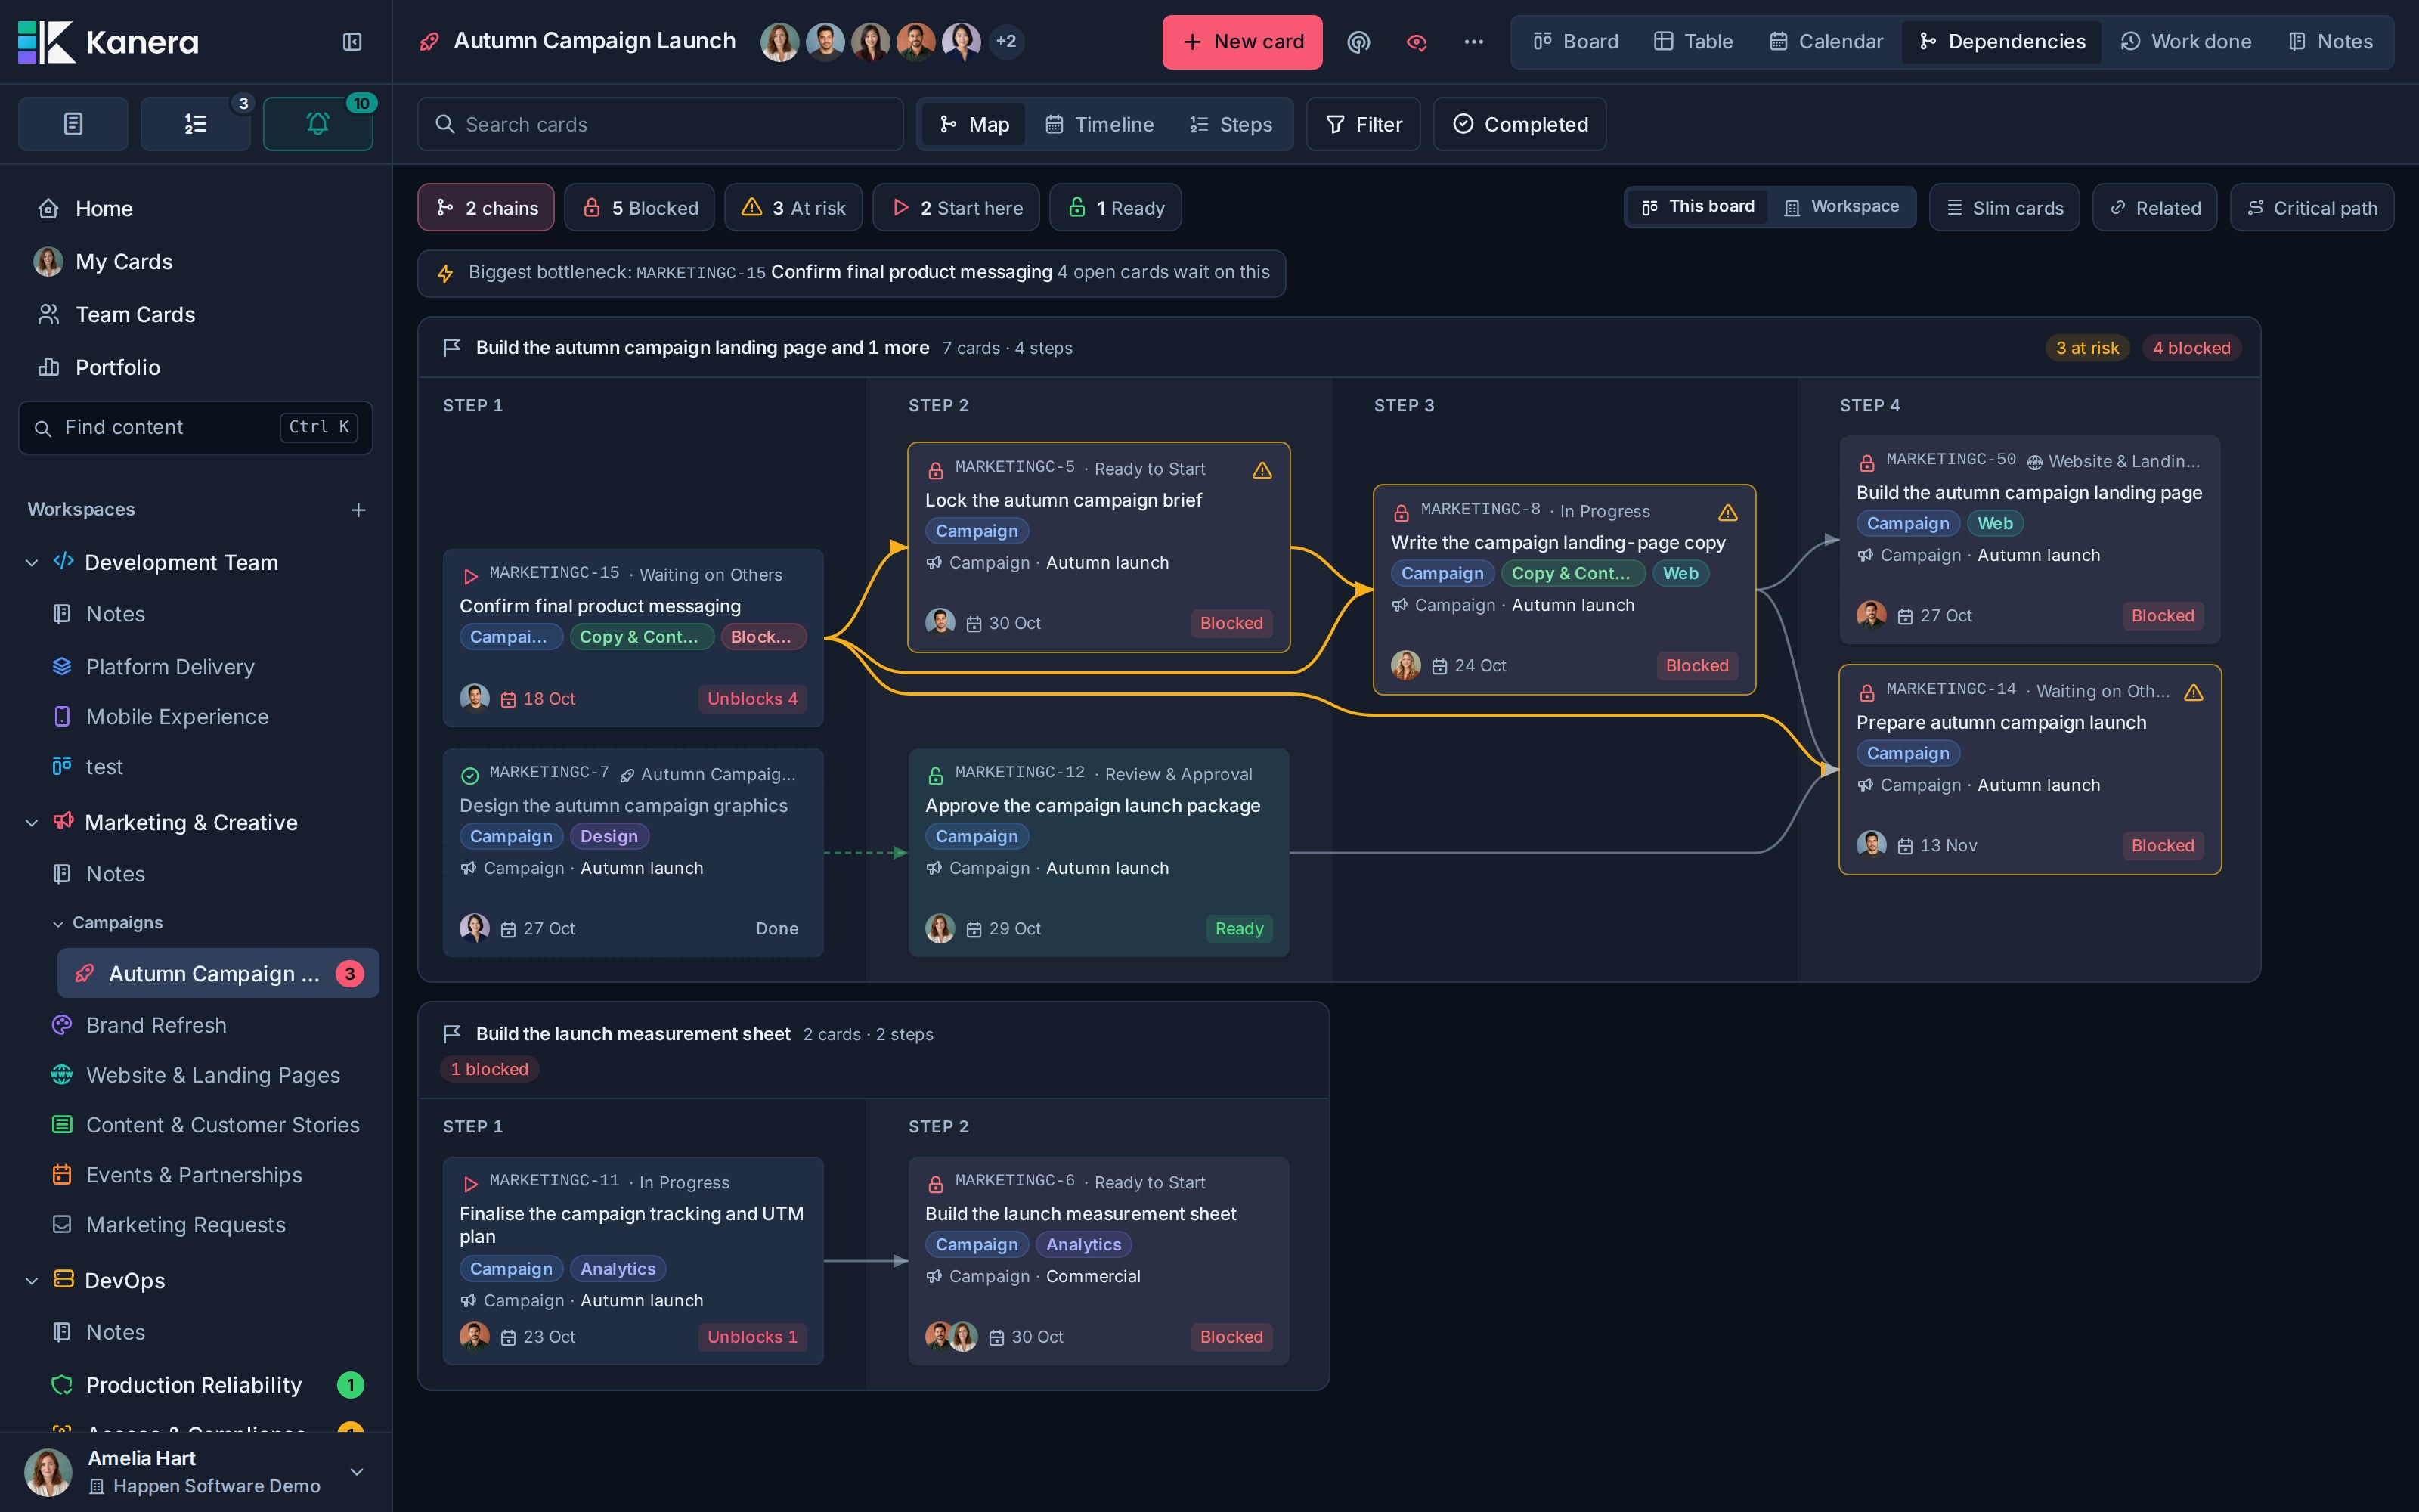
Task: Filter by 3 At risk chip
Action: pyautogui.click(x=794, y=208)
